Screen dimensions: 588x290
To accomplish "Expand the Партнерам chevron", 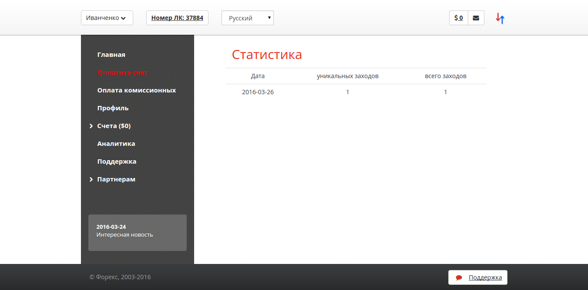I will point(91,179).
